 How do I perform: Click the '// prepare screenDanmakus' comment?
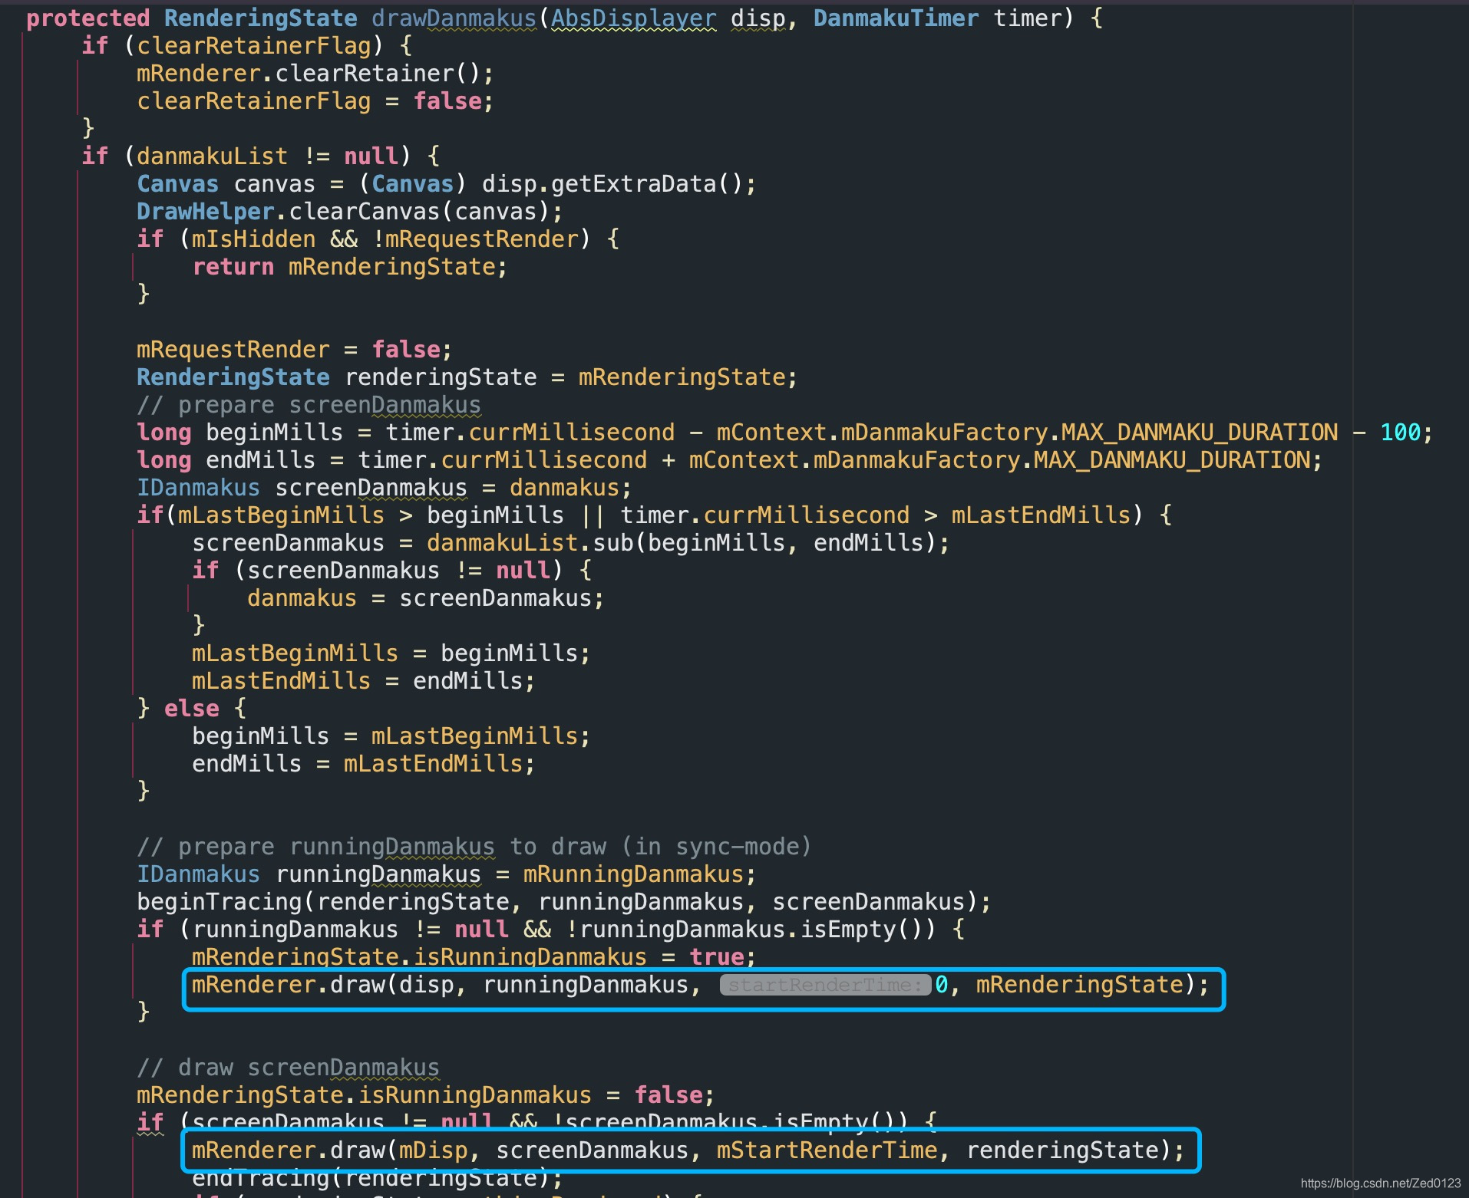[309, 405]
